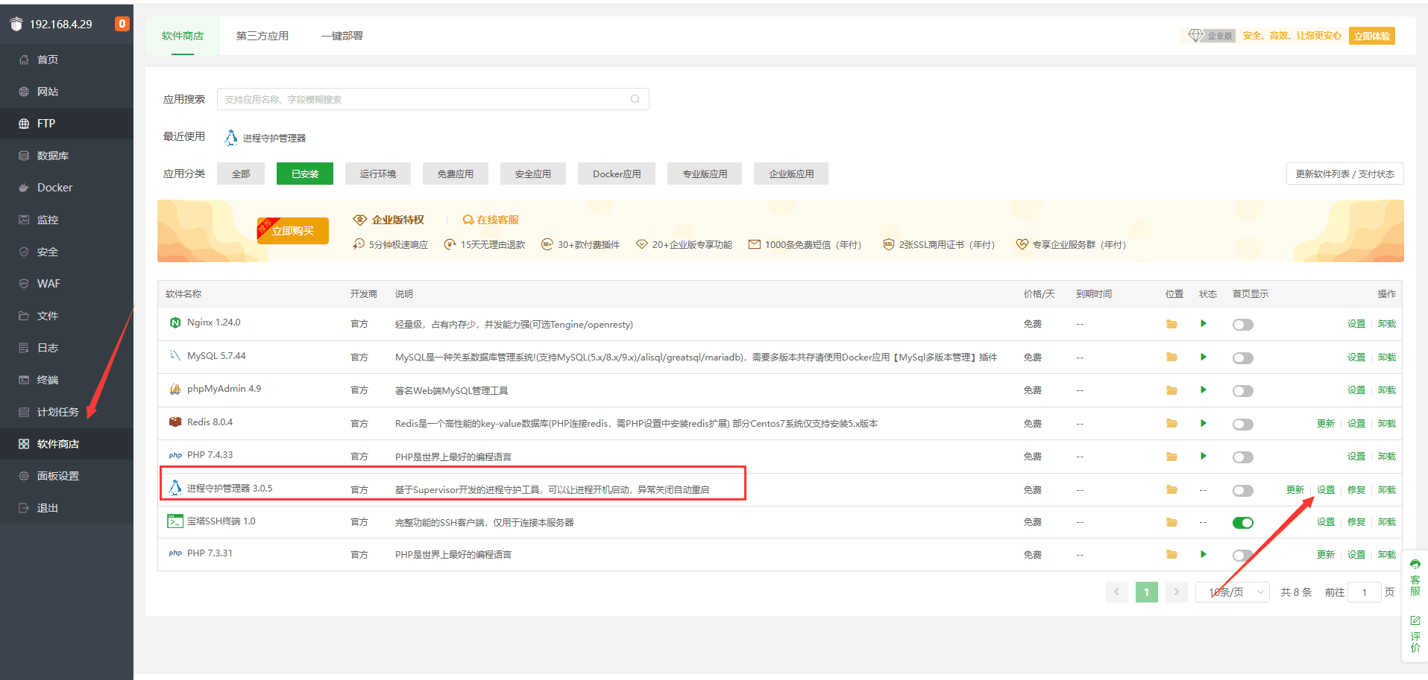
Task: Click 卸载 for Nginx 1.24.0
Action: (1387, 323)
